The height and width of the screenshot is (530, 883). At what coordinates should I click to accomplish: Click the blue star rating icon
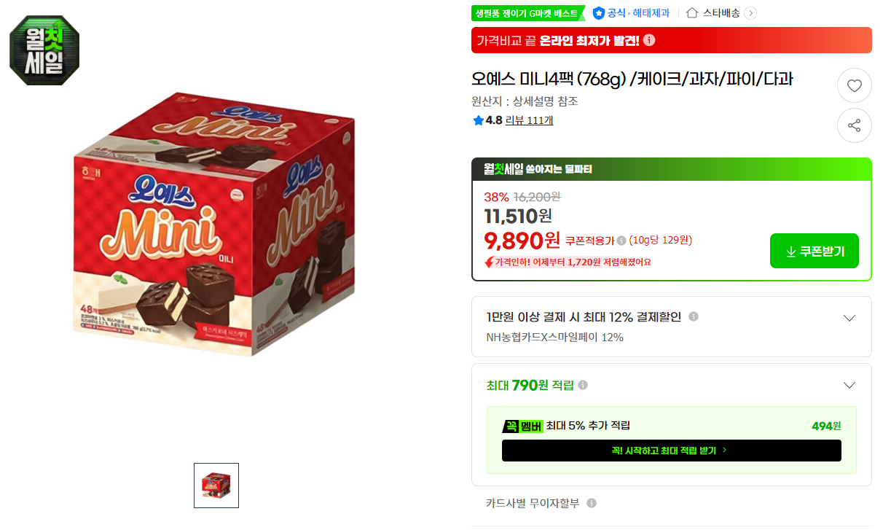click(x=478, y=120)
